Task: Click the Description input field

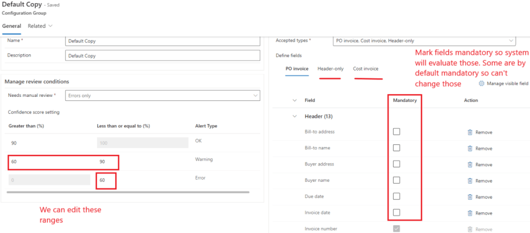Action: (x=163, y=55)
